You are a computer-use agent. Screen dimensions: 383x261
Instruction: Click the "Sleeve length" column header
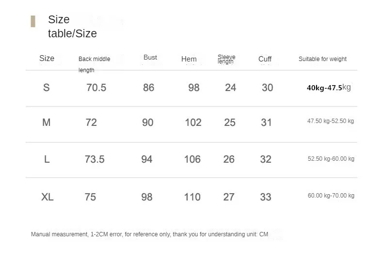coord(226,59)
